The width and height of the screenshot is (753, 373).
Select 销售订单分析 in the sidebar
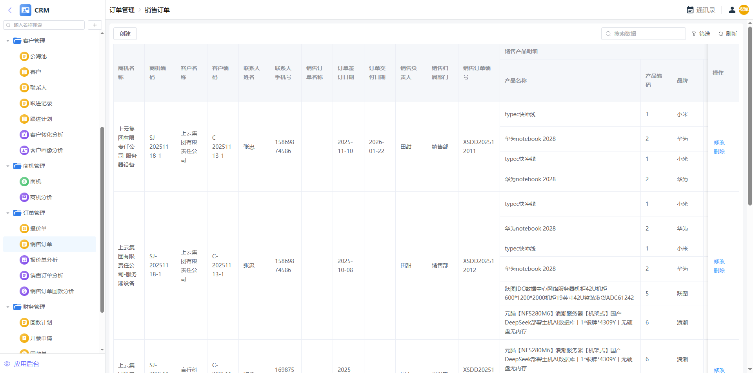[46, 276]
